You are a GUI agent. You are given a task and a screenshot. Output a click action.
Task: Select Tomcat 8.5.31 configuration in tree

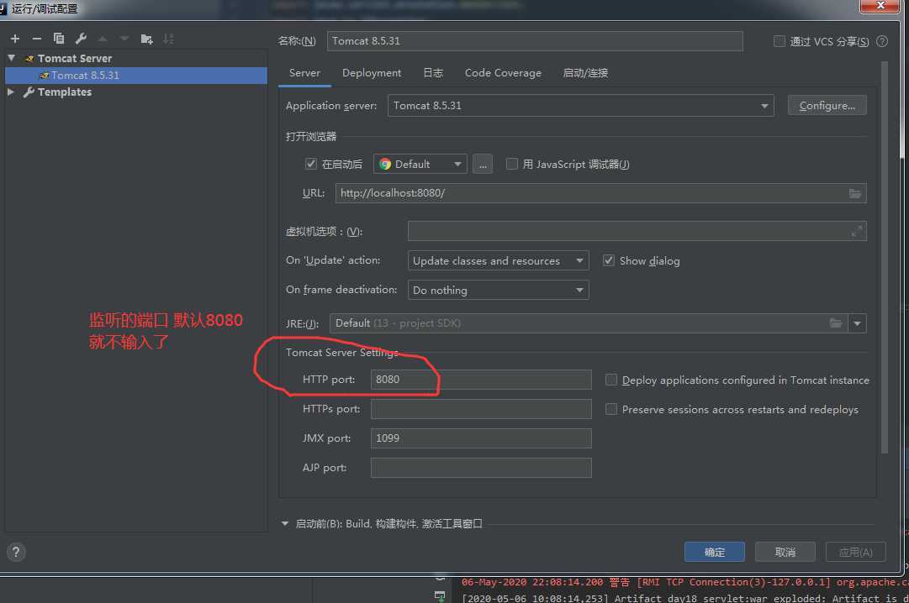tap(135, 76)
